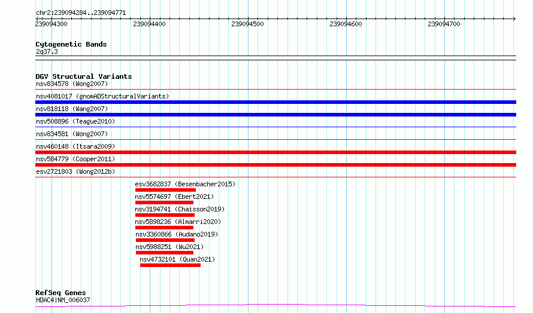The width and height of the screenshot is (533, 313).
Task: Open the nsv4081017 (gnomADStructuralVariants) label
Action: (x=102, y=96)
